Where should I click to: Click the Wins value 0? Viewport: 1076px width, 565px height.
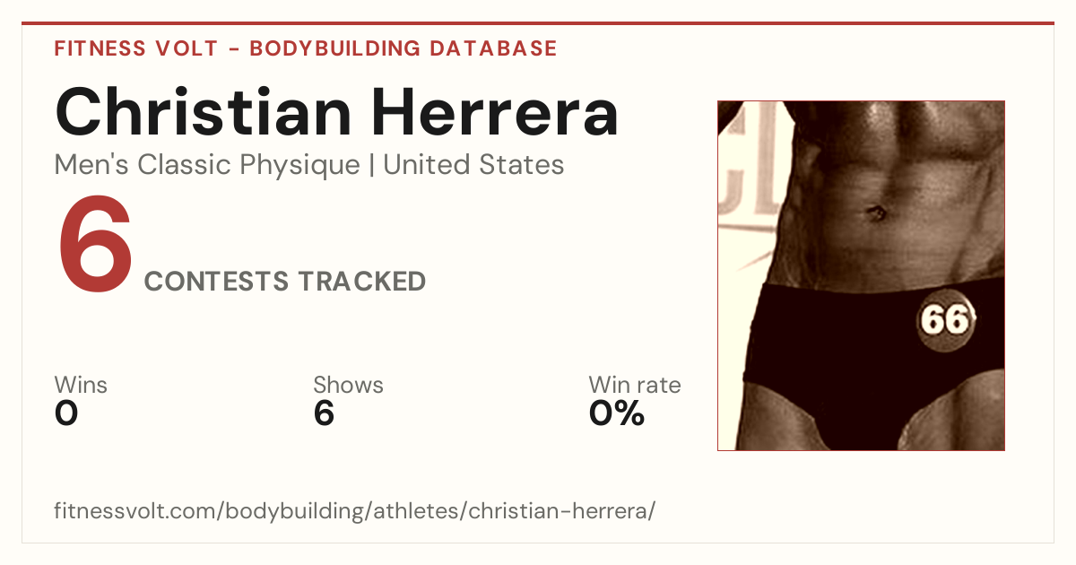(x=66, y=413)
